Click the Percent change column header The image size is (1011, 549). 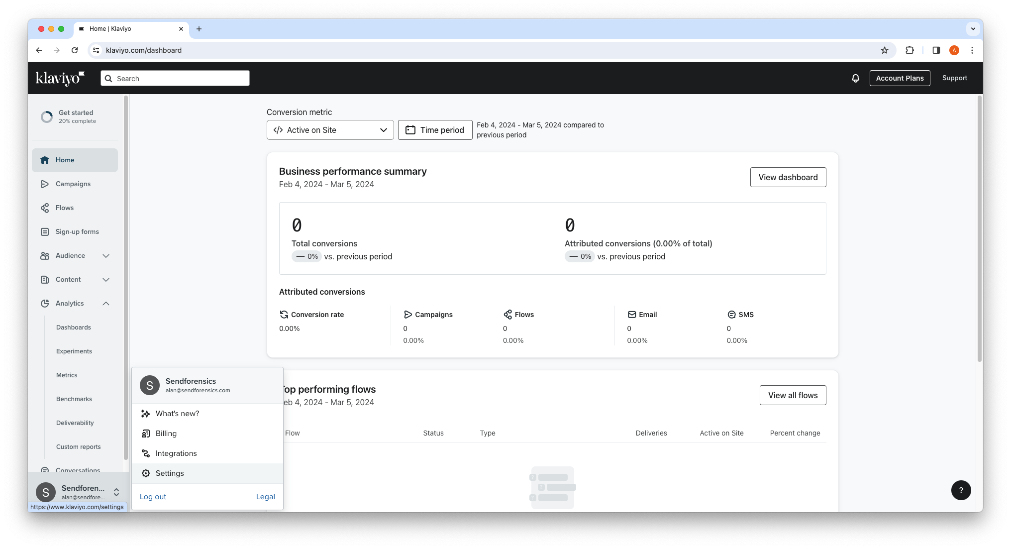point(795,433)
